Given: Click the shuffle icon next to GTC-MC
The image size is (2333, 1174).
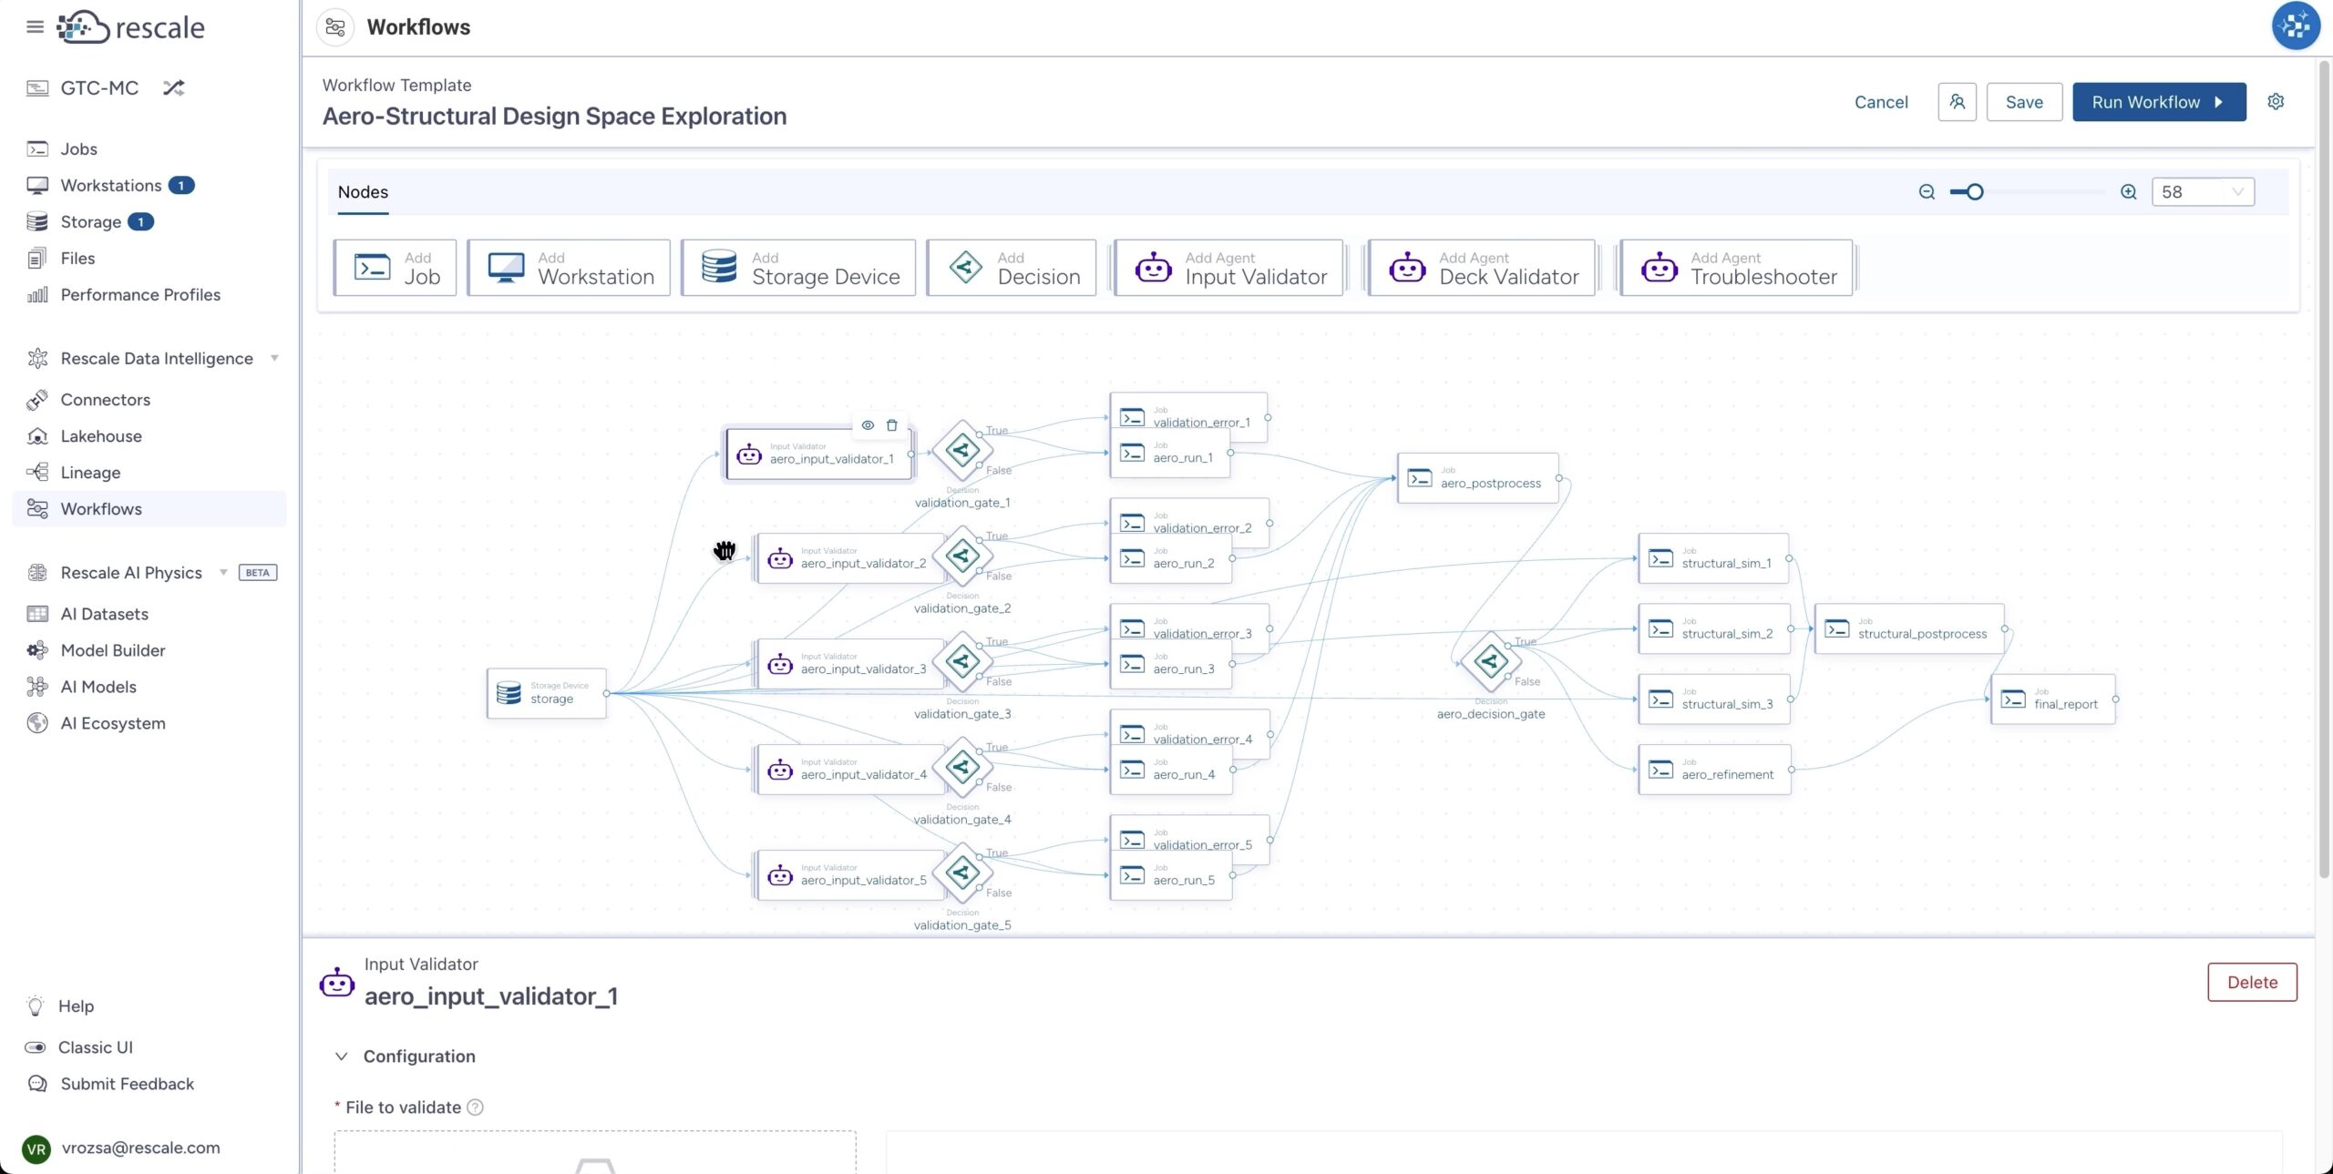Looking at the screenshot, I should coord(173,88).
